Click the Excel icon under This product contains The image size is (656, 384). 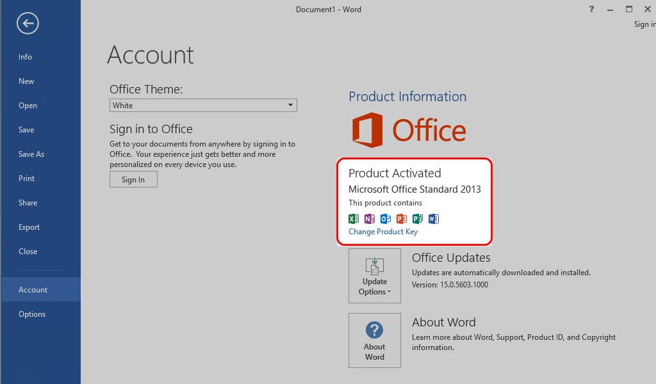[354, 218]
